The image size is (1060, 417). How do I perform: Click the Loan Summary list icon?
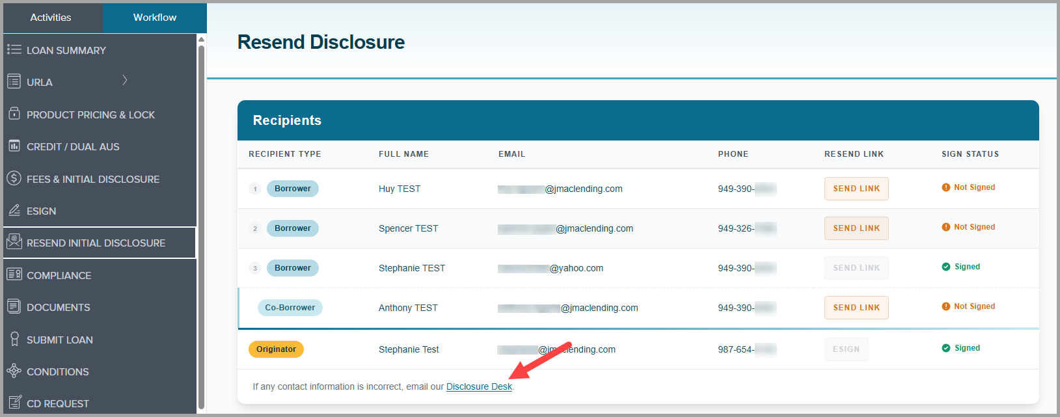point(14,49)
